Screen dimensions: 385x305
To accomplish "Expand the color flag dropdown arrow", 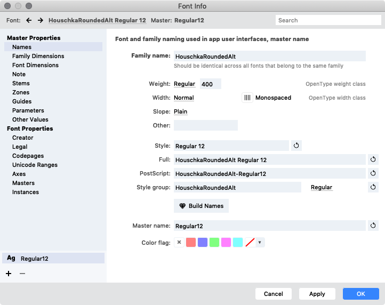I will point(260,243).
